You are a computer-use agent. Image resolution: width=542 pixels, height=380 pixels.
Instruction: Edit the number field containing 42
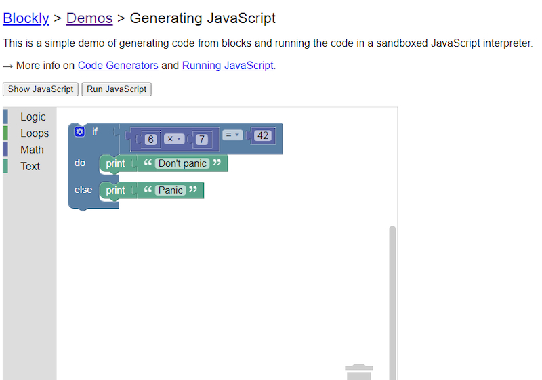point(263,135)
